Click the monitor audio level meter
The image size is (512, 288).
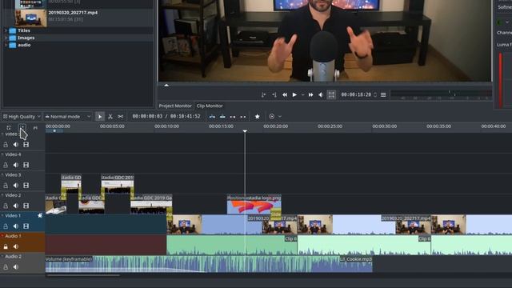[x=441, y=94]
